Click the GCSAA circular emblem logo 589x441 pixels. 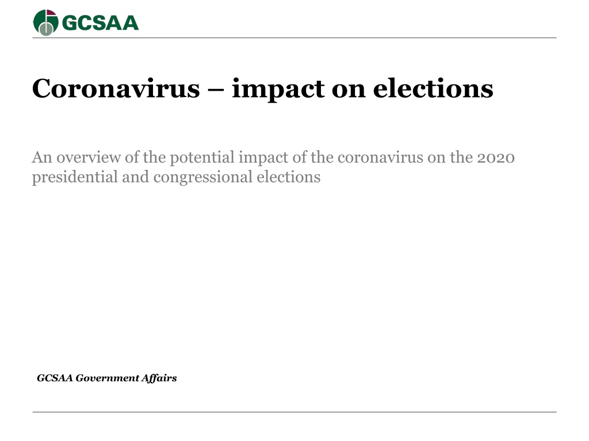tap(46, 22)
